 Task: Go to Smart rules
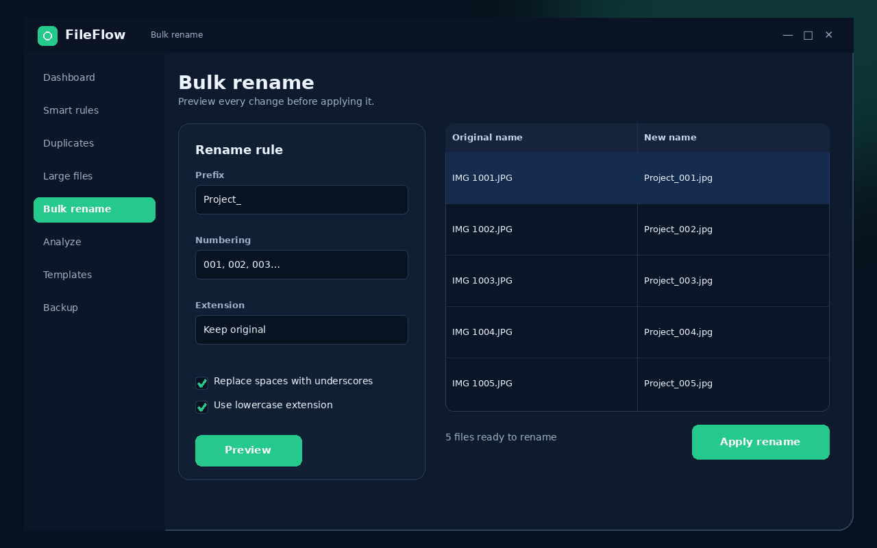pos(95,110)
